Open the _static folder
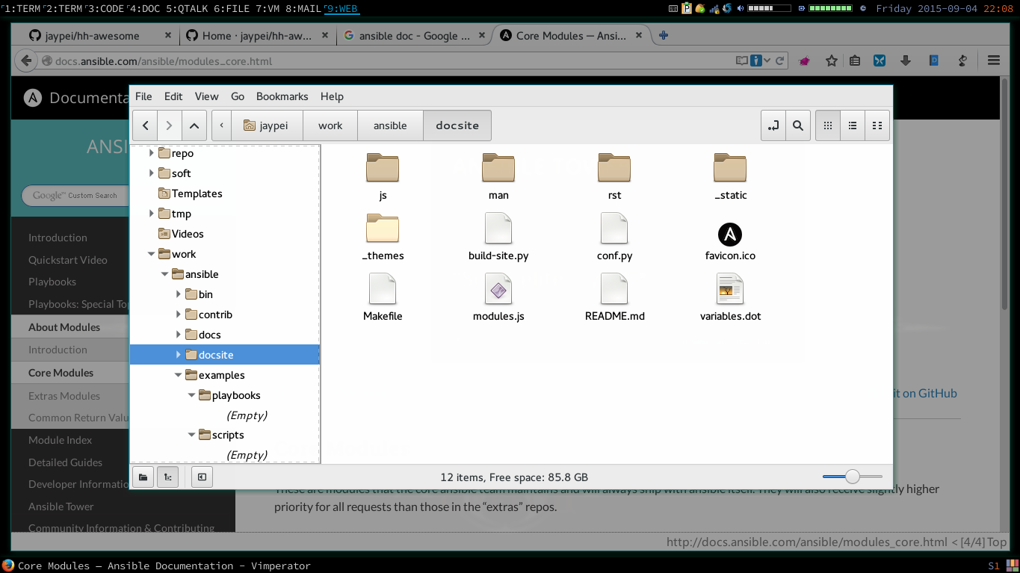 coord(730,176)
